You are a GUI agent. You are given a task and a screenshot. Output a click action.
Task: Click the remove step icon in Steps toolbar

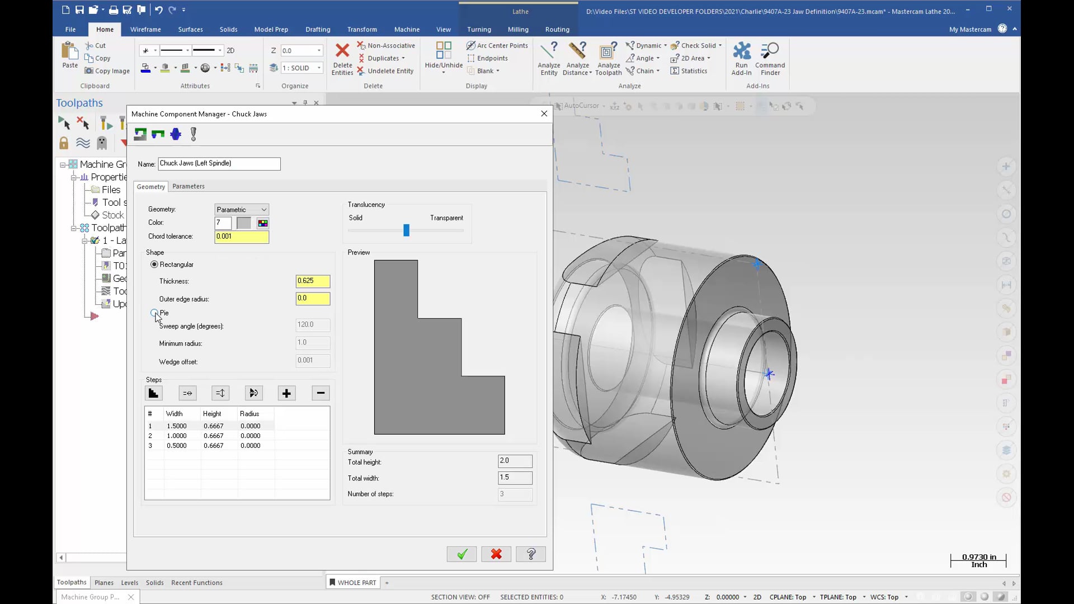pos(320,393)
